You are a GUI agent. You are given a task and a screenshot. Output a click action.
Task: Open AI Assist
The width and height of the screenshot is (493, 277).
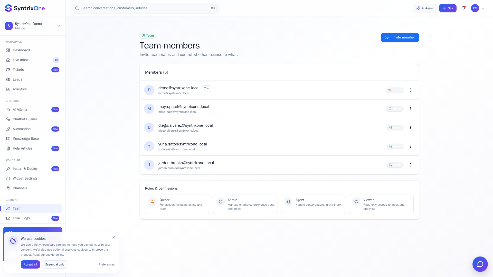pyautogui.click(x=425, y=8)
